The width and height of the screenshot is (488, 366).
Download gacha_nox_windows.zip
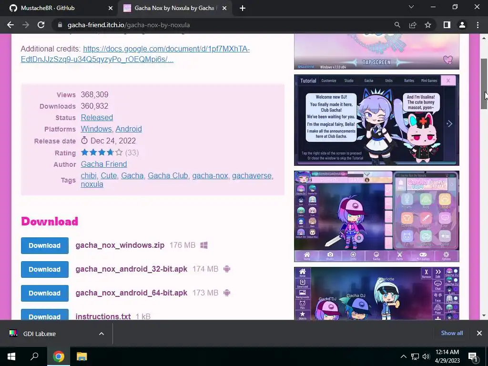[x=44, y=245]
